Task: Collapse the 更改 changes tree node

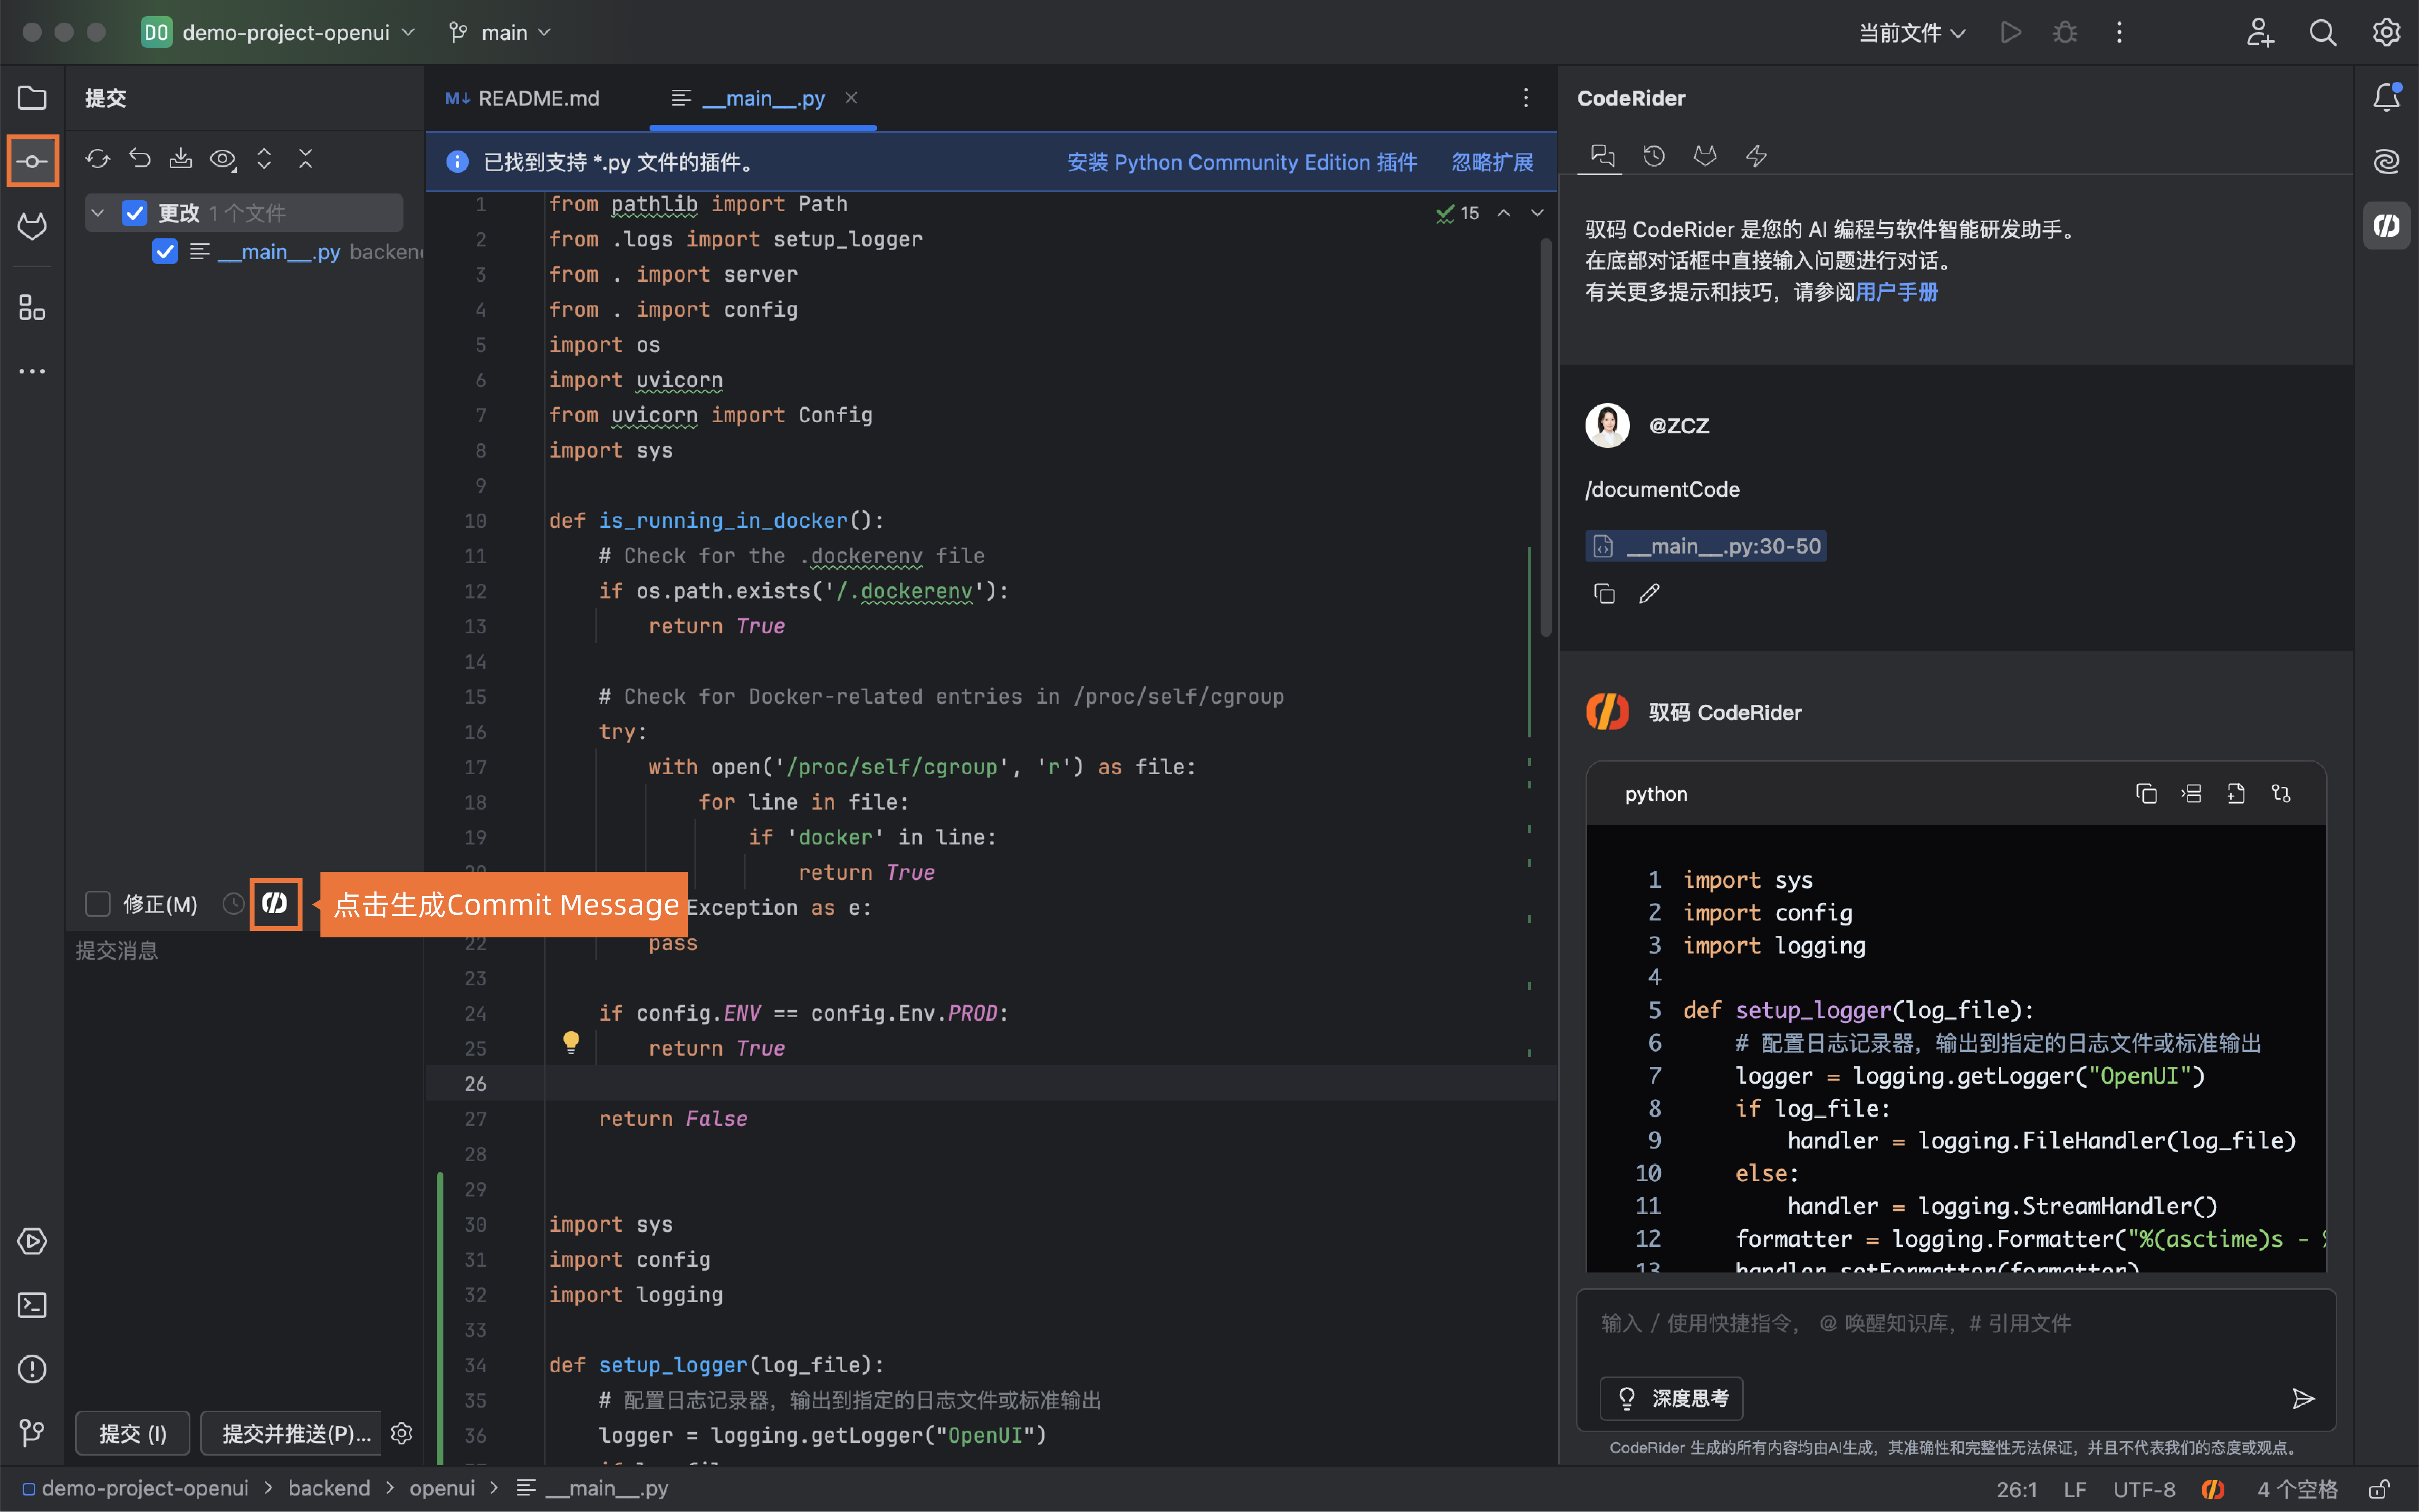Action: tap(98, 213)
